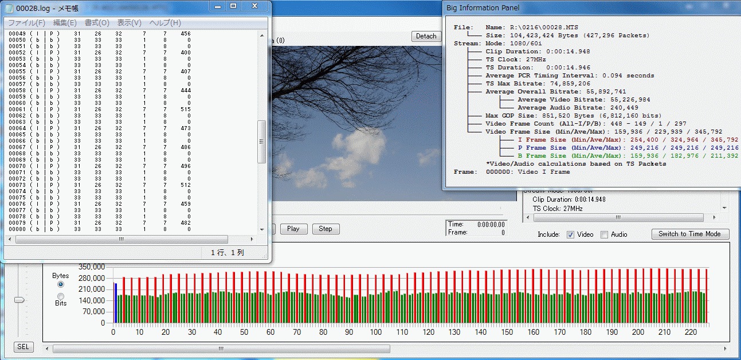
Task: Click the vertical zoom slider handle above SEL
Action: click(x=20, y=300)
